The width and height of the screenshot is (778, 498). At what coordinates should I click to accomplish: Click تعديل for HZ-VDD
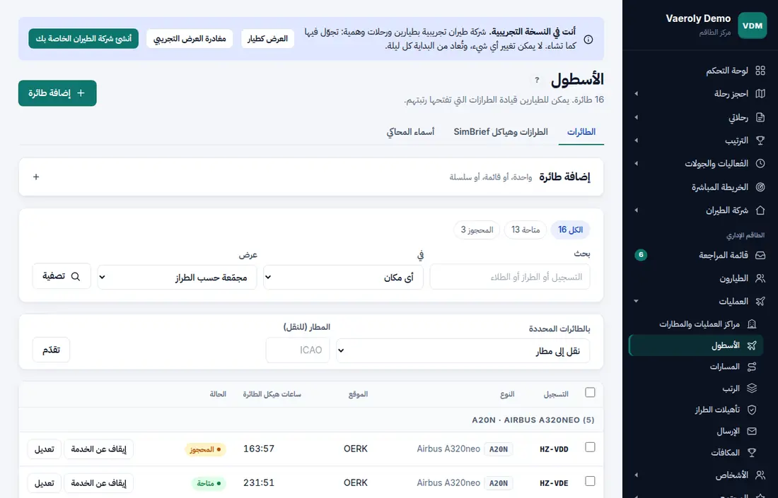click(44, 449)
